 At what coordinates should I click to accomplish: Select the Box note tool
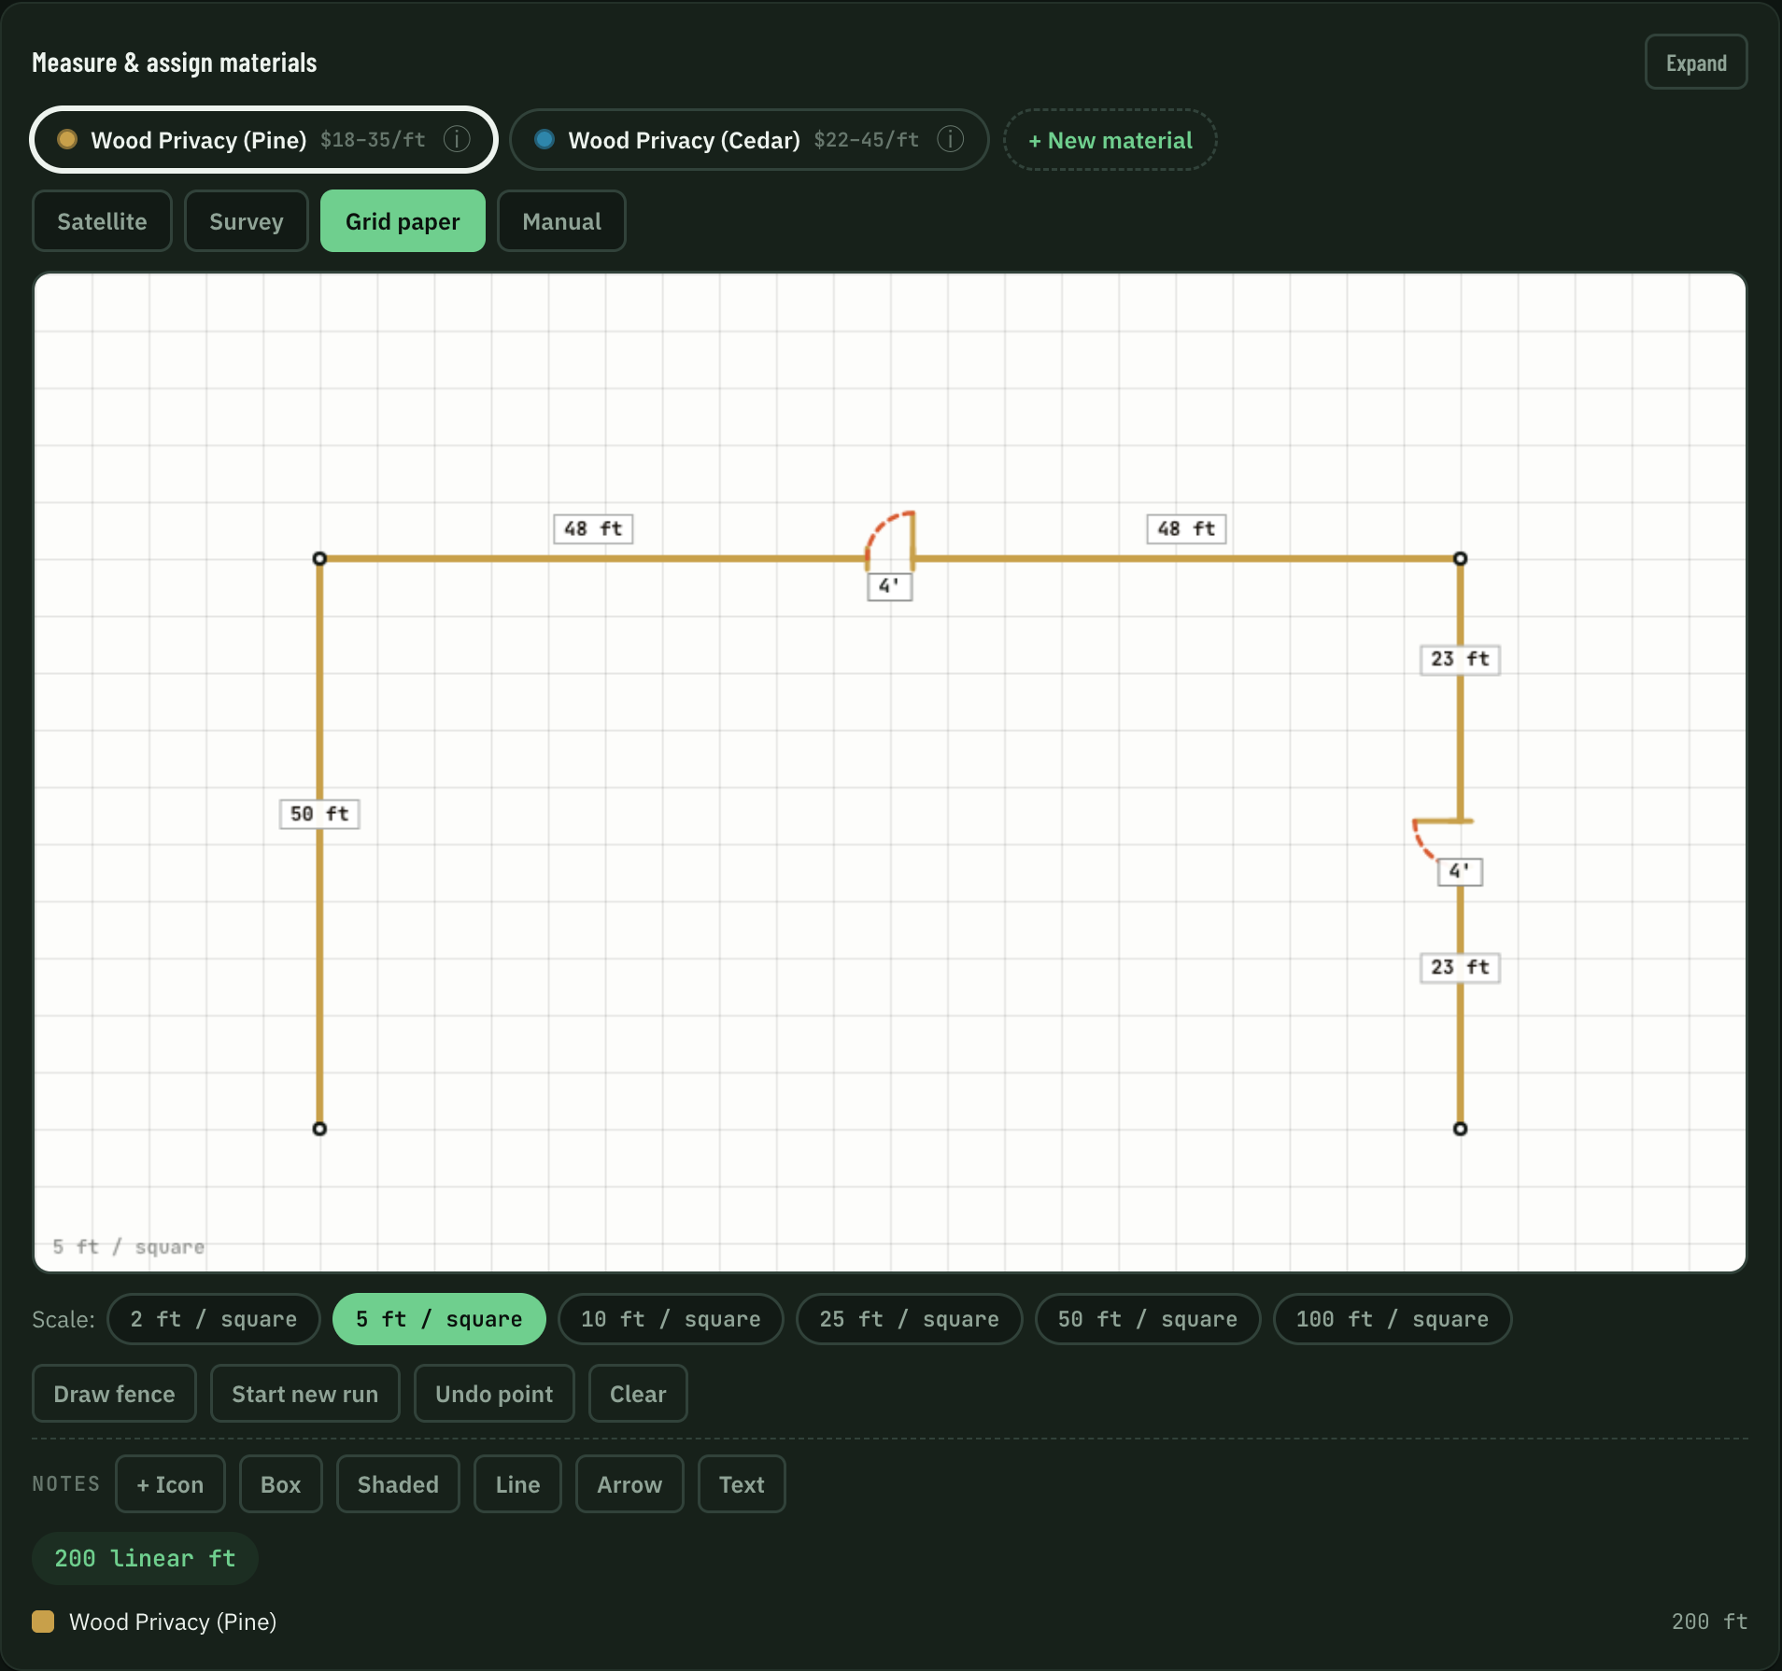tap(280, 1484)
